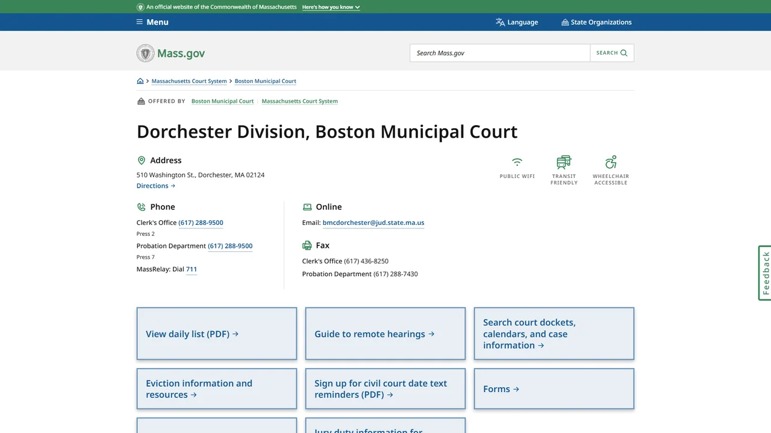
Task: Email bmcdorchester@jud.state.ma.us
Action: (x=373, y=223)
